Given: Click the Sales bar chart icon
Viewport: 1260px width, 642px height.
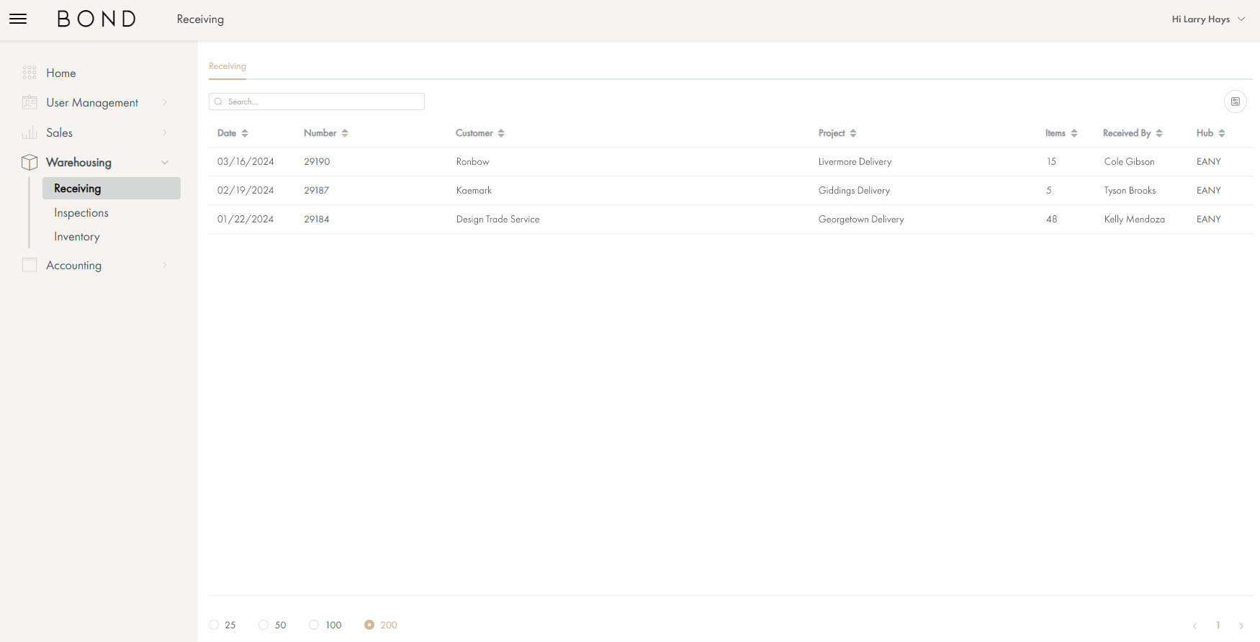Looking at the screenshot, I should (x=30, y=132).
